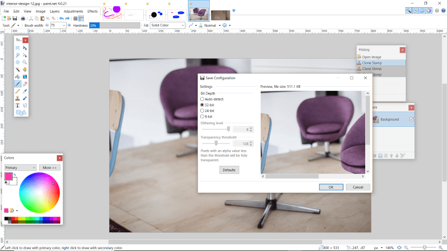Viewport: 447px width, 251px height.
Task: Open the Help icon at top right
Action: [443, 11]
